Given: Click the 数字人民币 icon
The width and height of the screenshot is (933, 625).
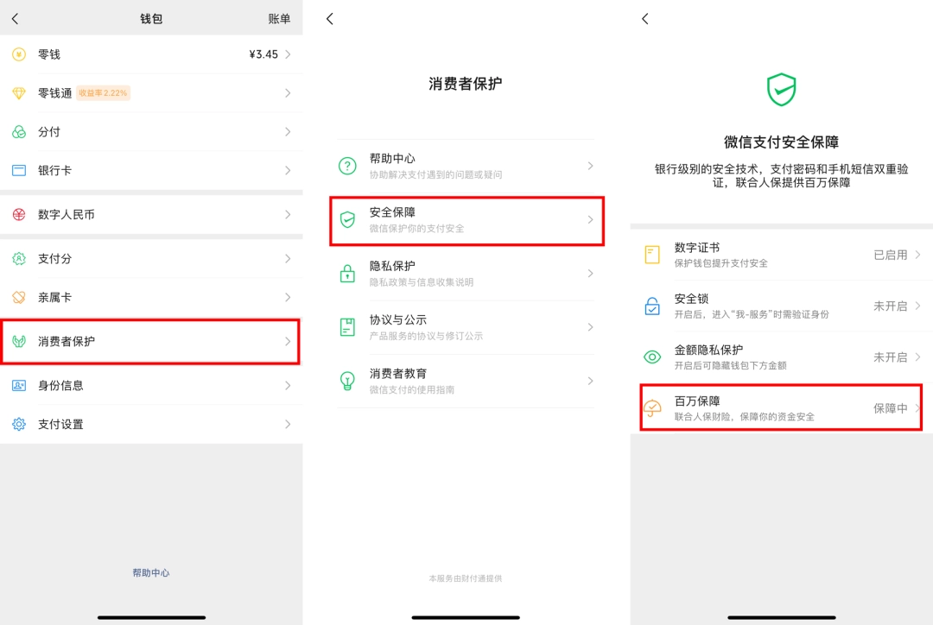Looking at the screenshot, I should 19,215.
